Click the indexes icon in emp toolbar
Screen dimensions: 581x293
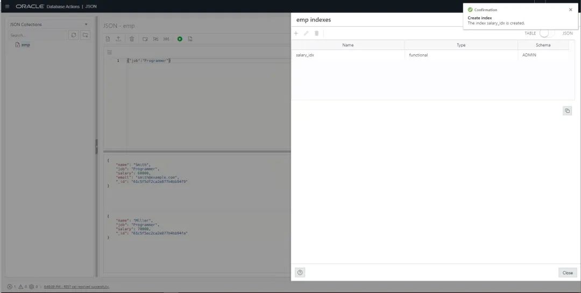click(x=155, y=39)
